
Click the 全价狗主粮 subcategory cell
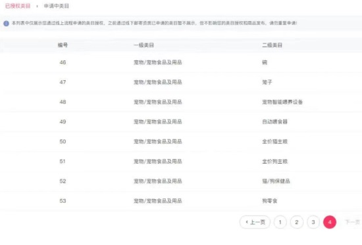(x=274, y=162)
